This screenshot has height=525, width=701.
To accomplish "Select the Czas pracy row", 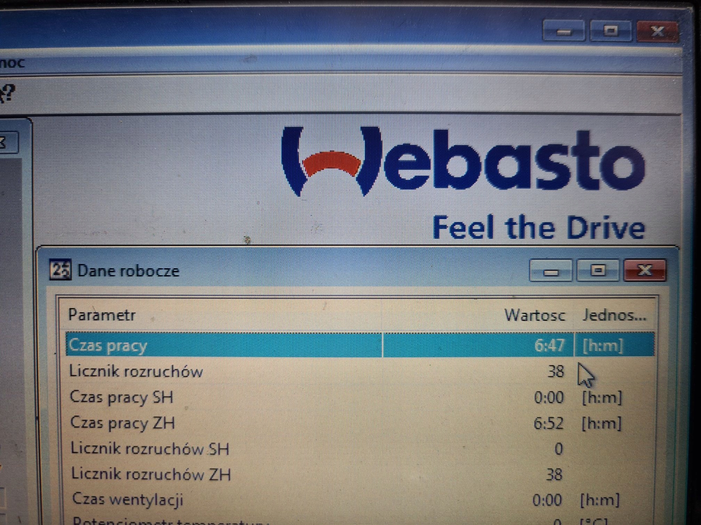I will [x=360, y=344].
